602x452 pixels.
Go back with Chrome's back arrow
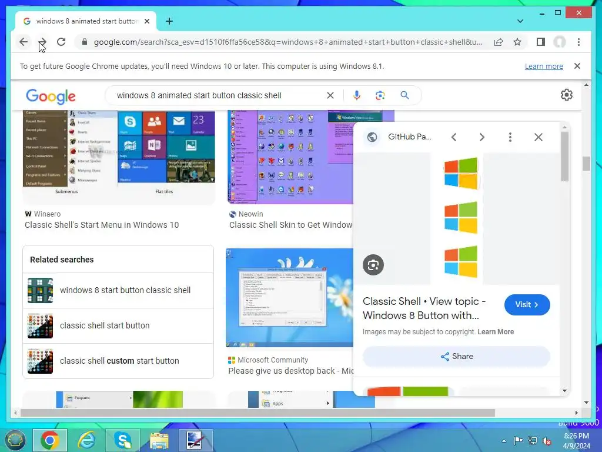(x=24, y=42)
